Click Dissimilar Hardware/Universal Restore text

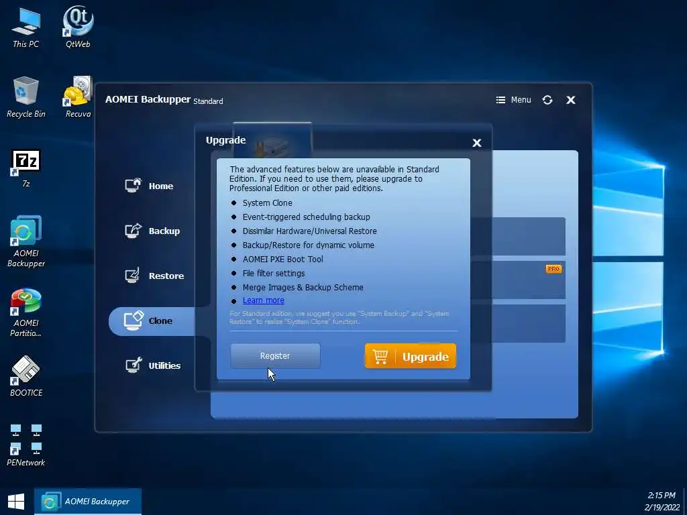pos(310,231)
